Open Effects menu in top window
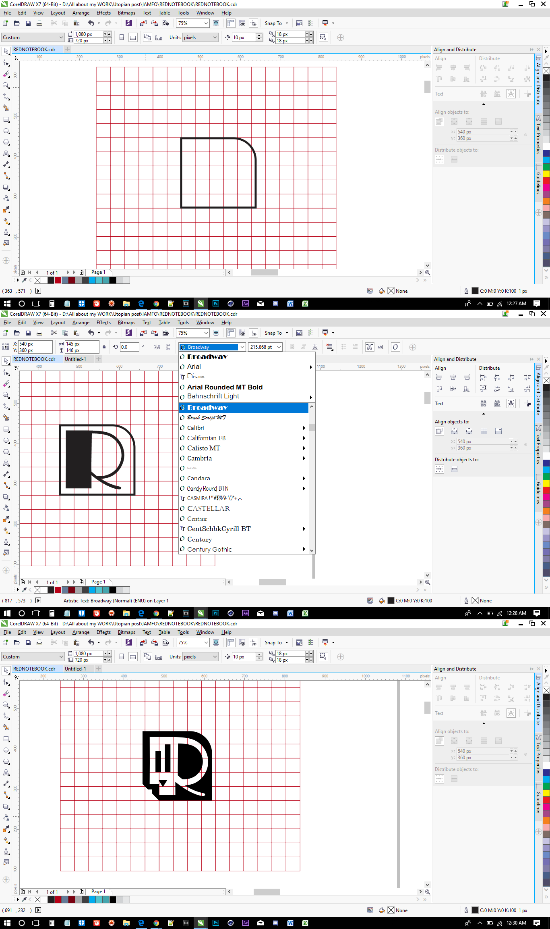Screen dimensions: 550x929 tap(103, 13)
